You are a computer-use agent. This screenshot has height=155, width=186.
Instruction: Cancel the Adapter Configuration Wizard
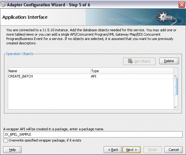pyautogui.click(x=173, y=150)
